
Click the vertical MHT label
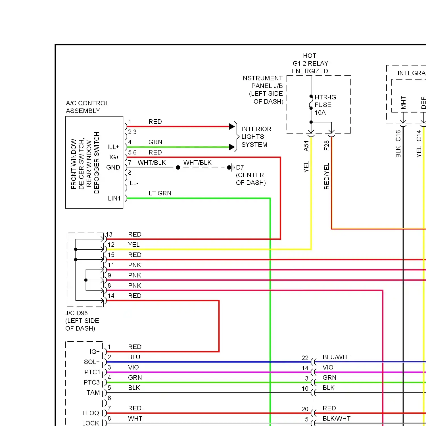tap(403, 103)
